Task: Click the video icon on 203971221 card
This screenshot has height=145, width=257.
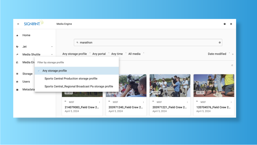Action: coord(153,101)
